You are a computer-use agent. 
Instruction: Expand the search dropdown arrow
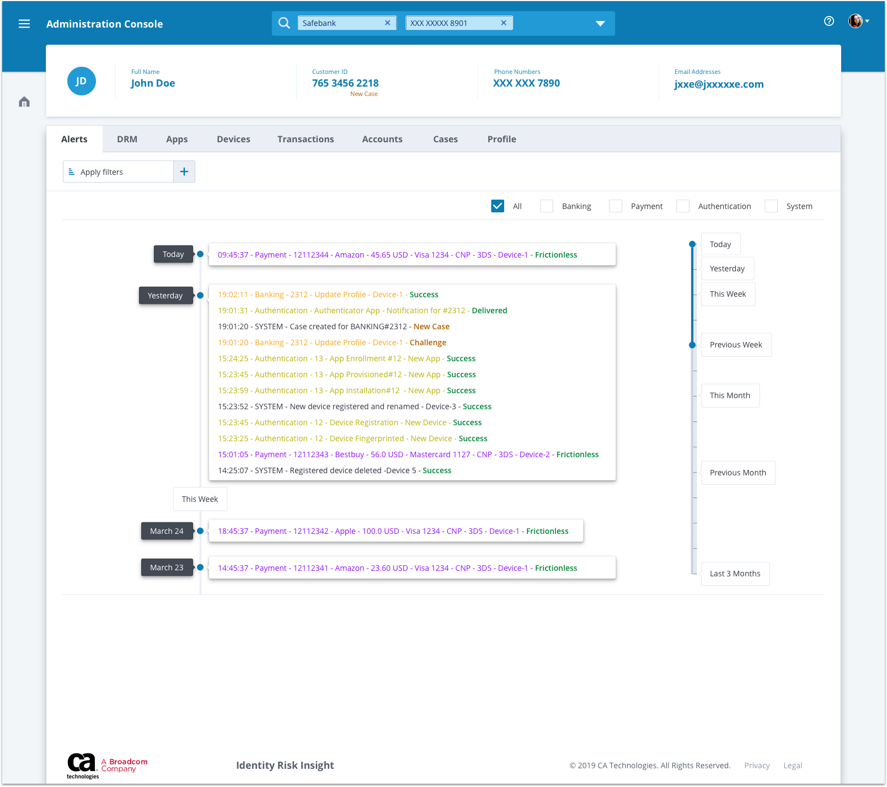click(600, 23)
